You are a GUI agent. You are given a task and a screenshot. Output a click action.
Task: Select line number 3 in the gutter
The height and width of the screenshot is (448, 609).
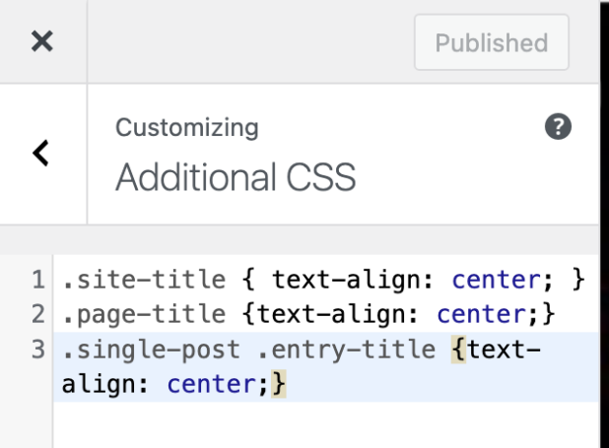[x=37, y=350]
